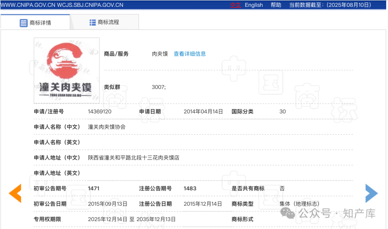Click the 申请人名称（中文） label
Viewport: 388px width, 229px height.
coord(57,127)
